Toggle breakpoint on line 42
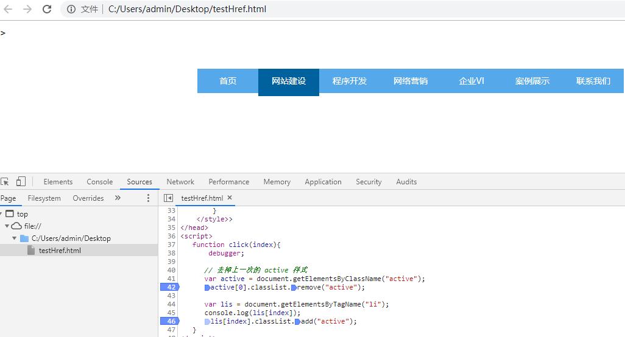Image resolution: width=625 pixels, height=337 pixels. (x=170, y=287)
